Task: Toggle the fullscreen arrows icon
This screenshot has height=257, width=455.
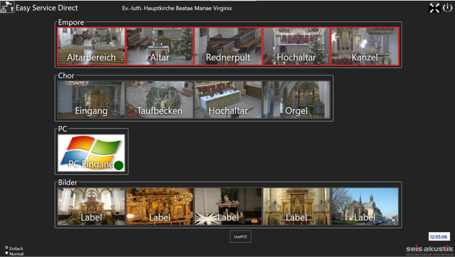Action: [x=434, y=8]
